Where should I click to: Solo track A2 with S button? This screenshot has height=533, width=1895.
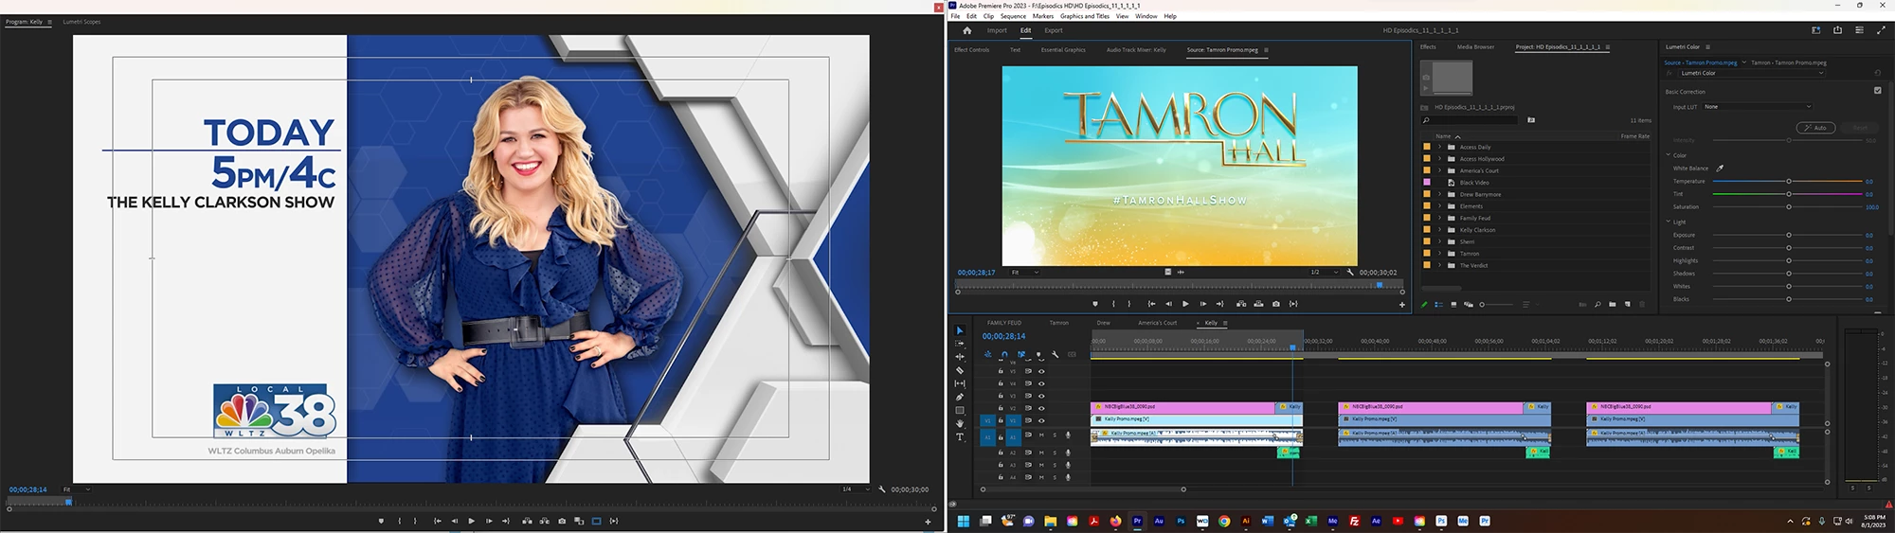[x=1055, y=453]
